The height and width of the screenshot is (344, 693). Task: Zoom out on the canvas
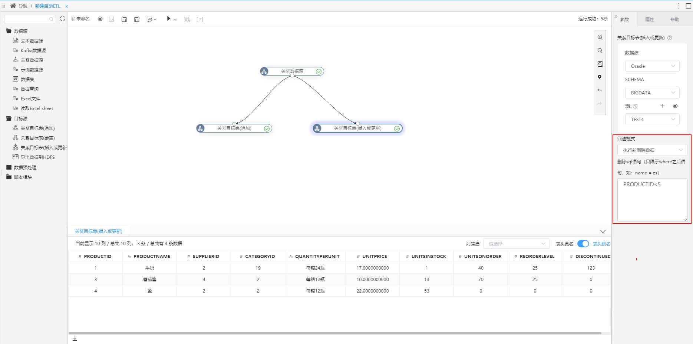click(600, 51)
